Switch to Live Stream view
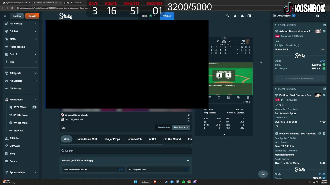 pos(181,127)
